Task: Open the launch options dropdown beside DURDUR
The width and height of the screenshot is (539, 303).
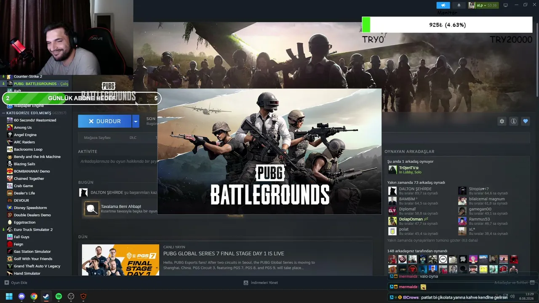Action: tap(136, 121)
